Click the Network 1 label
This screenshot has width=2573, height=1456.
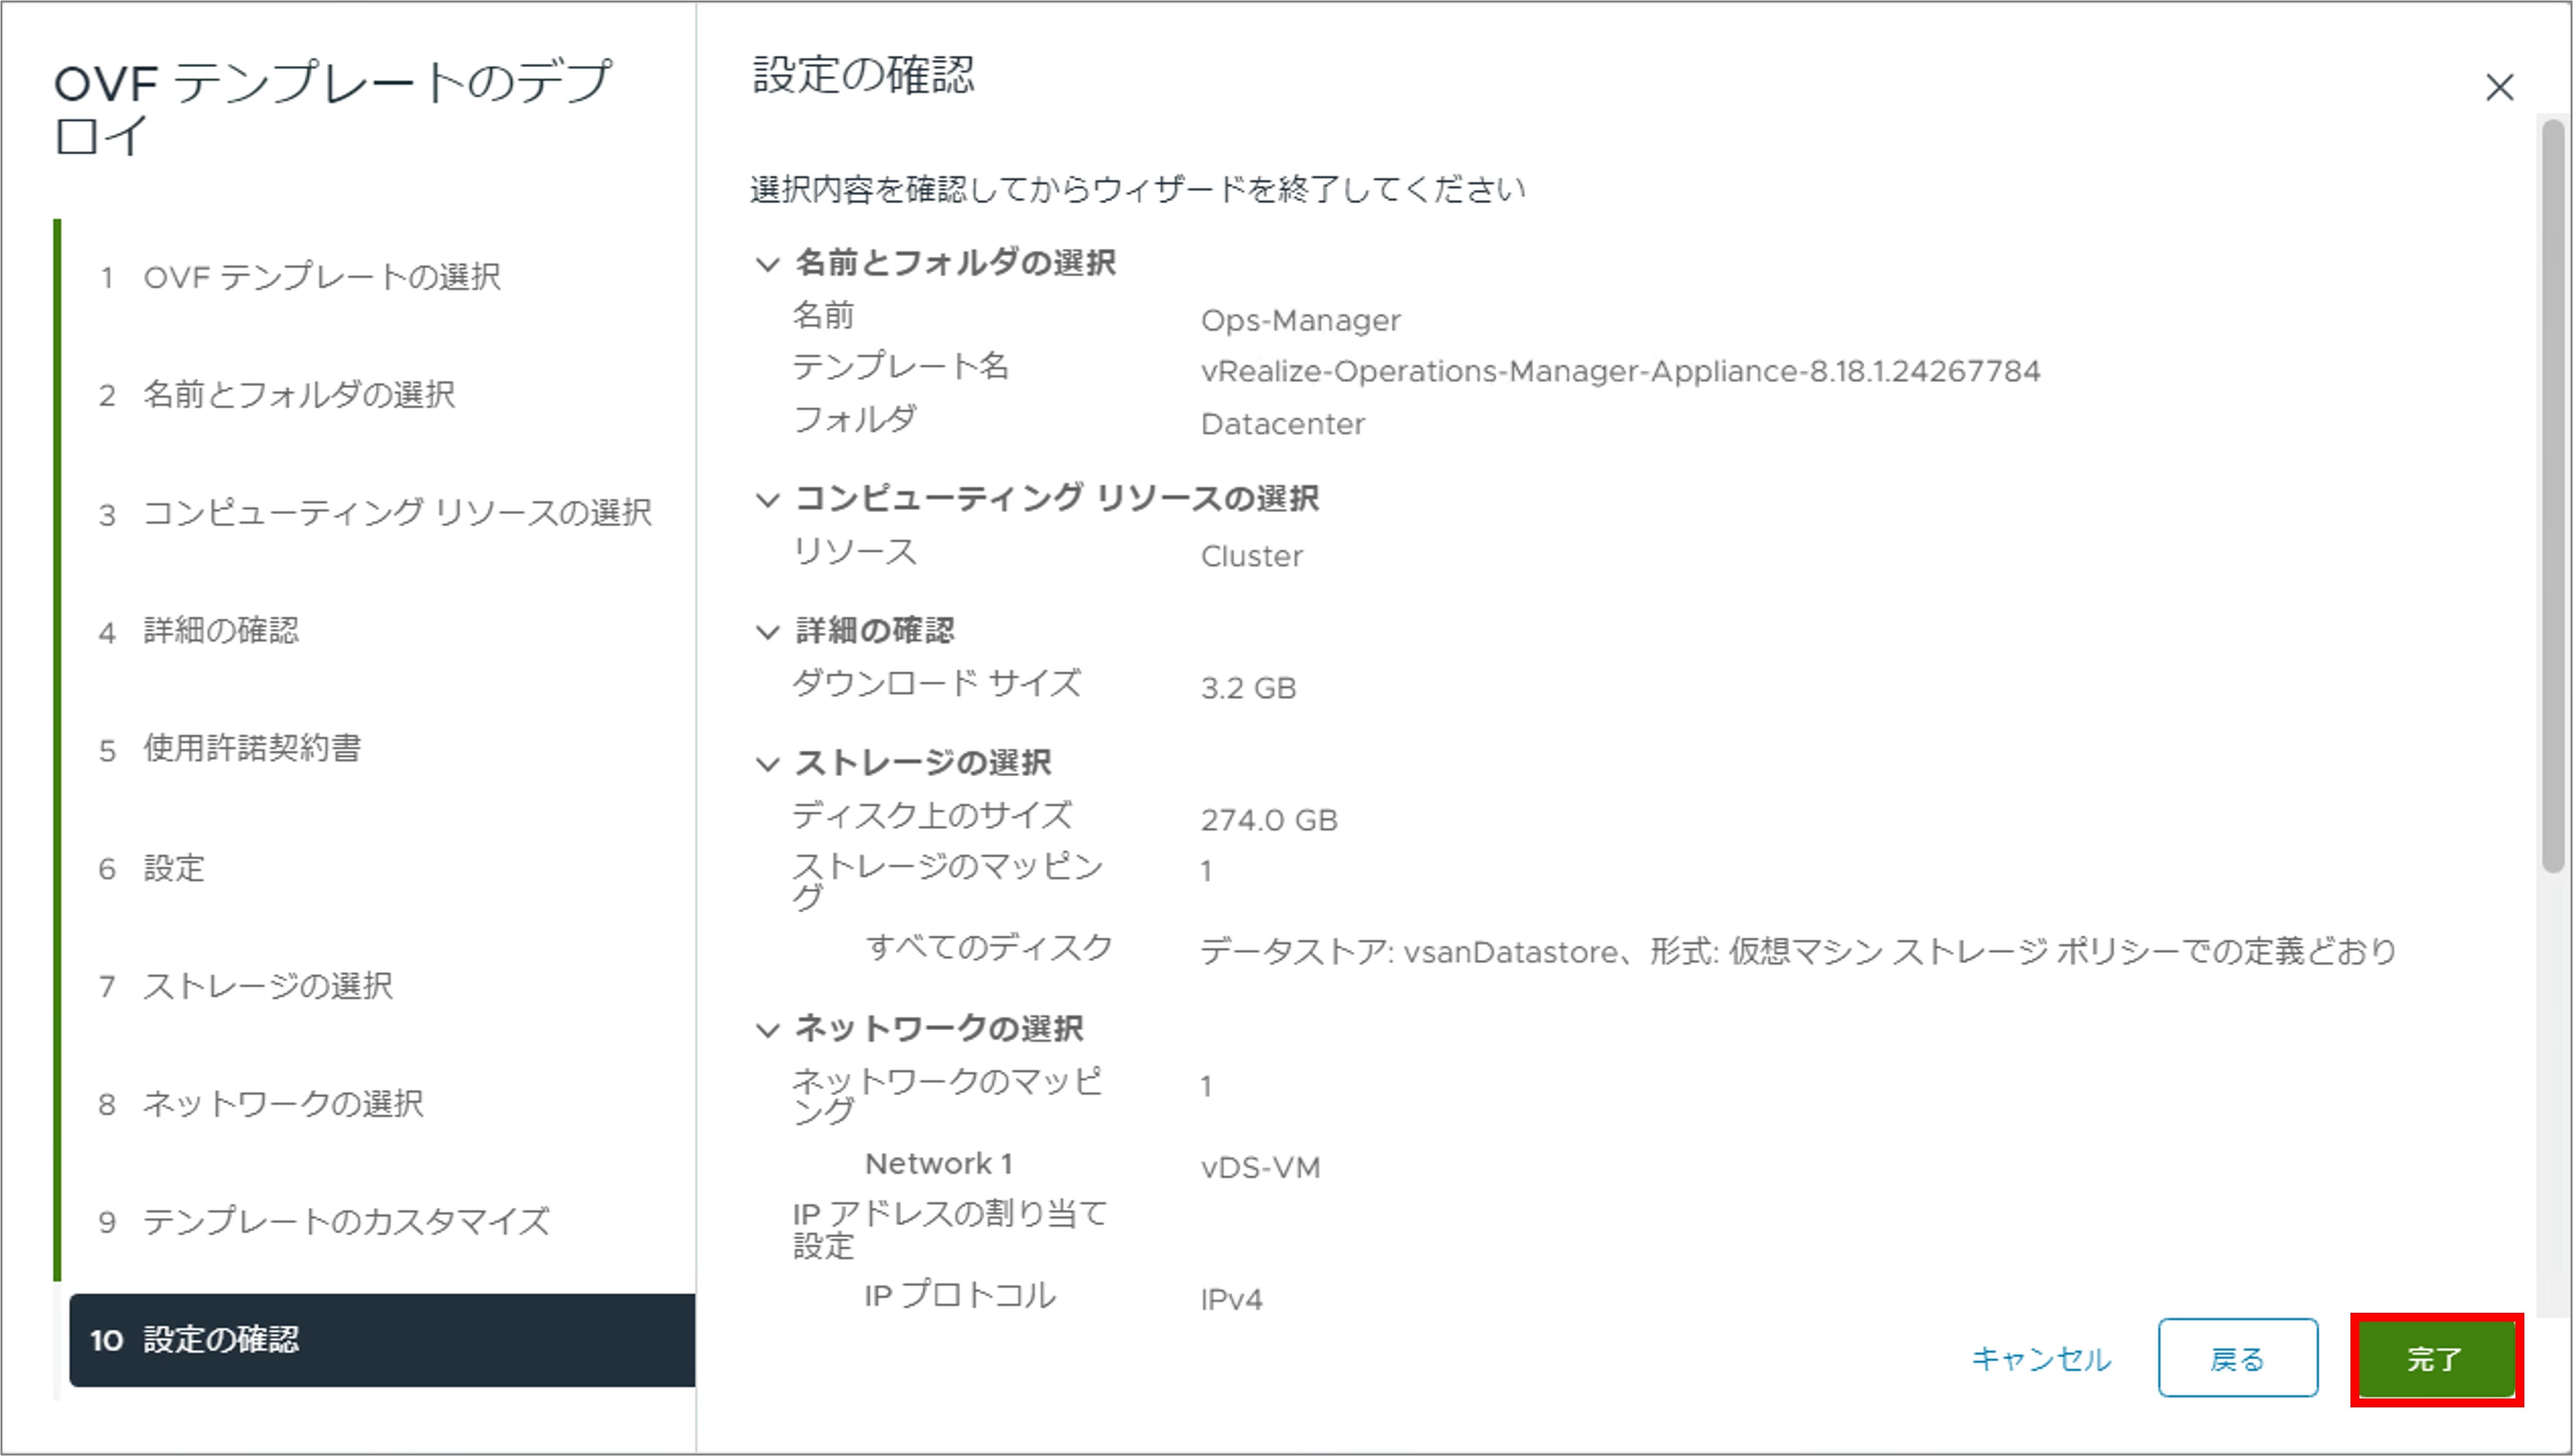(x=938, y=1164)
